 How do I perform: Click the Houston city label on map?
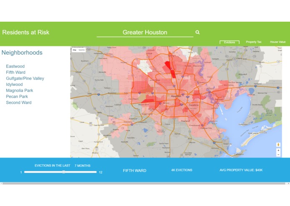(176, 96)
